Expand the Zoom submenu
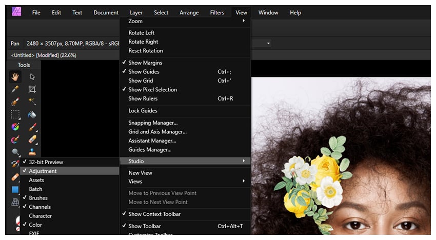The height and width of the screenshot is (240, 436). pos(185,21)
